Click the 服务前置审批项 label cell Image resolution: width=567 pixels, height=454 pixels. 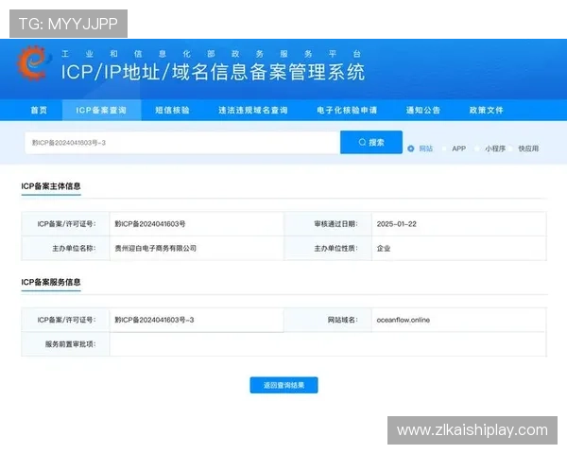[x=65, y=344]
